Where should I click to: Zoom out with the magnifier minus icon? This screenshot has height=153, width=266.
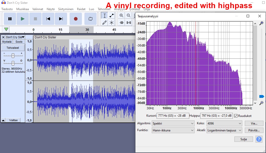[x=129, y=16]
